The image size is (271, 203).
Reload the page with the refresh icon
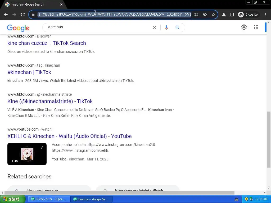[23, 15]
